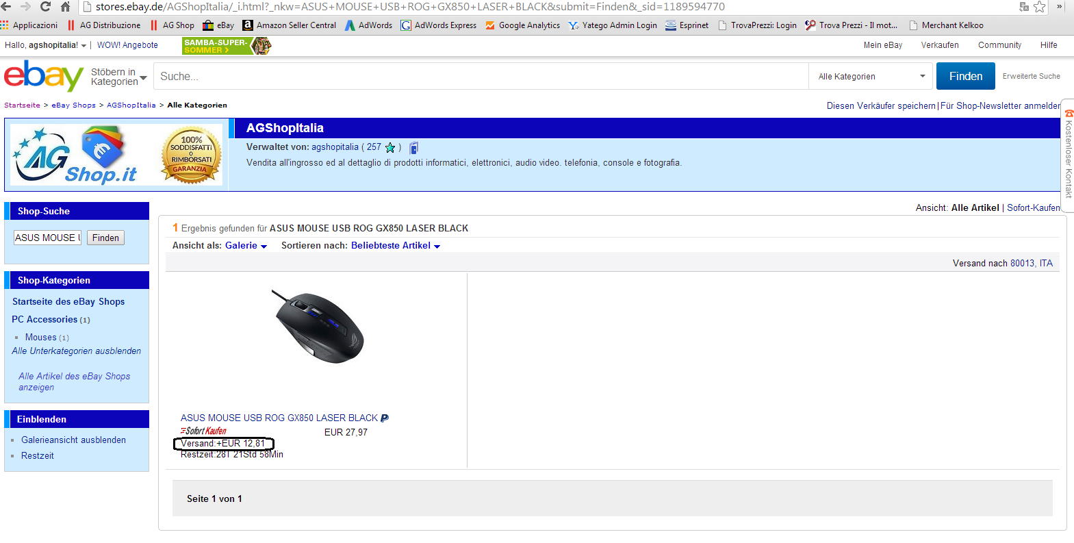
Task: Toggle Galerieansicht ausblenden
Action: pos(73,440)
